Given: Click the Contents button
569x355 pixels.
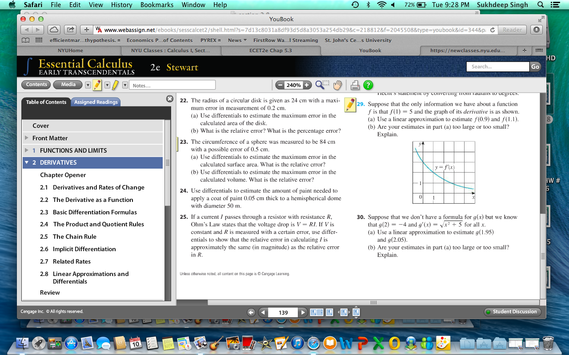Looking at the screenshot, I should [36, 84].
